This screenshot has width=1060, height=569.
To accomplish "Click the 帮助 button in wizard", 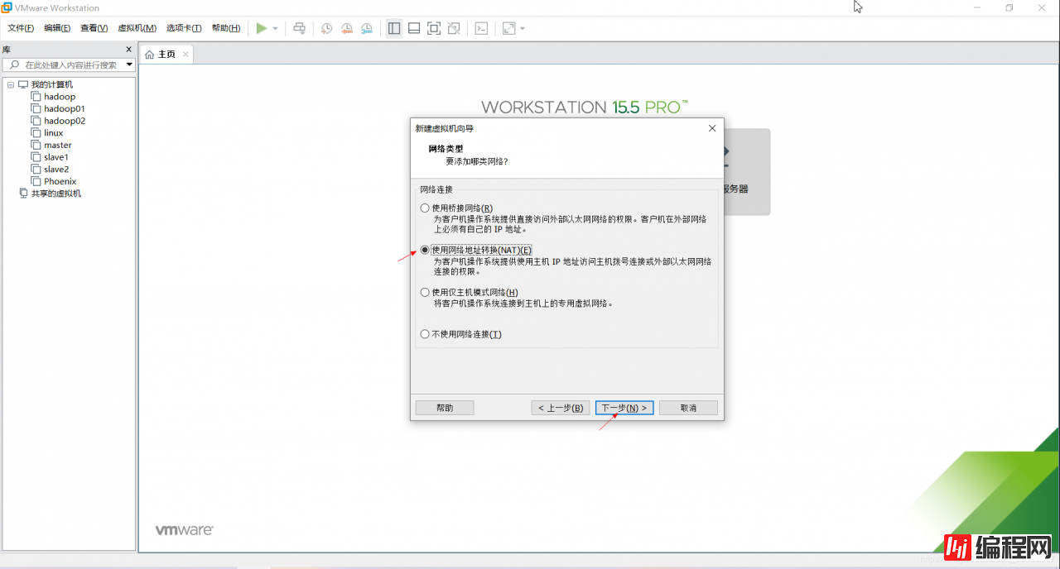I will click(445, 408).
